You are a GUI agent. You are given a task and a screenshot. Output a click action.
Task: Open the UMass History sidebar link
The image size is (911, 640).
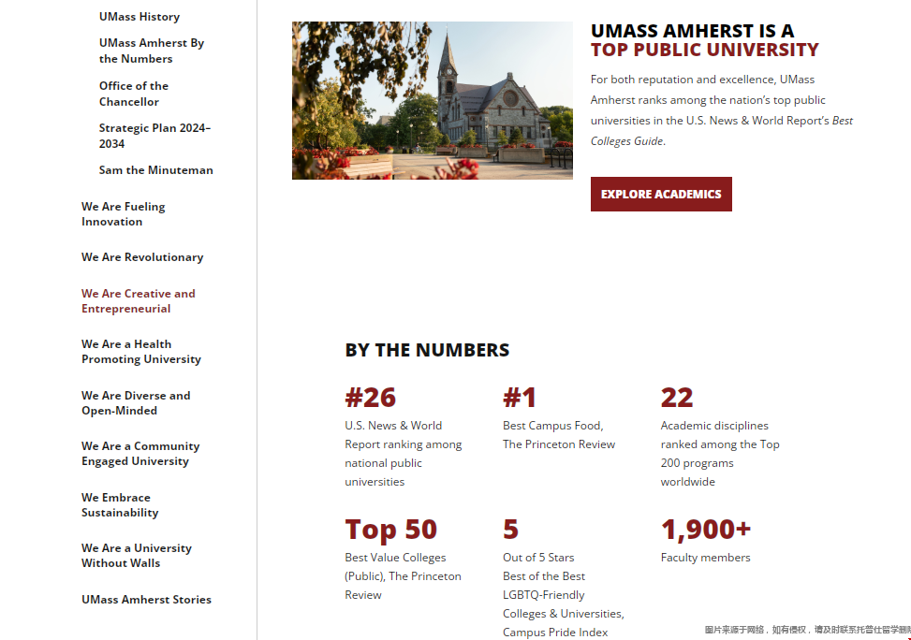click(x=140, y=17)
